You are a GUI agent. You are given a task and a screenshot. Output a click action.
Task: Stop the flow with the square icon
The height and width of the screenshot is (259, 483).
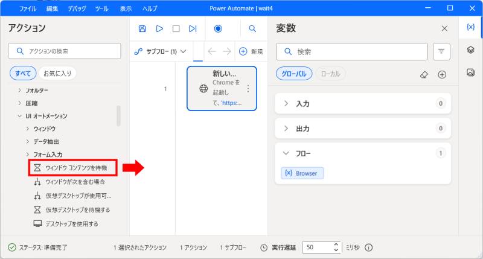(176, 28)
